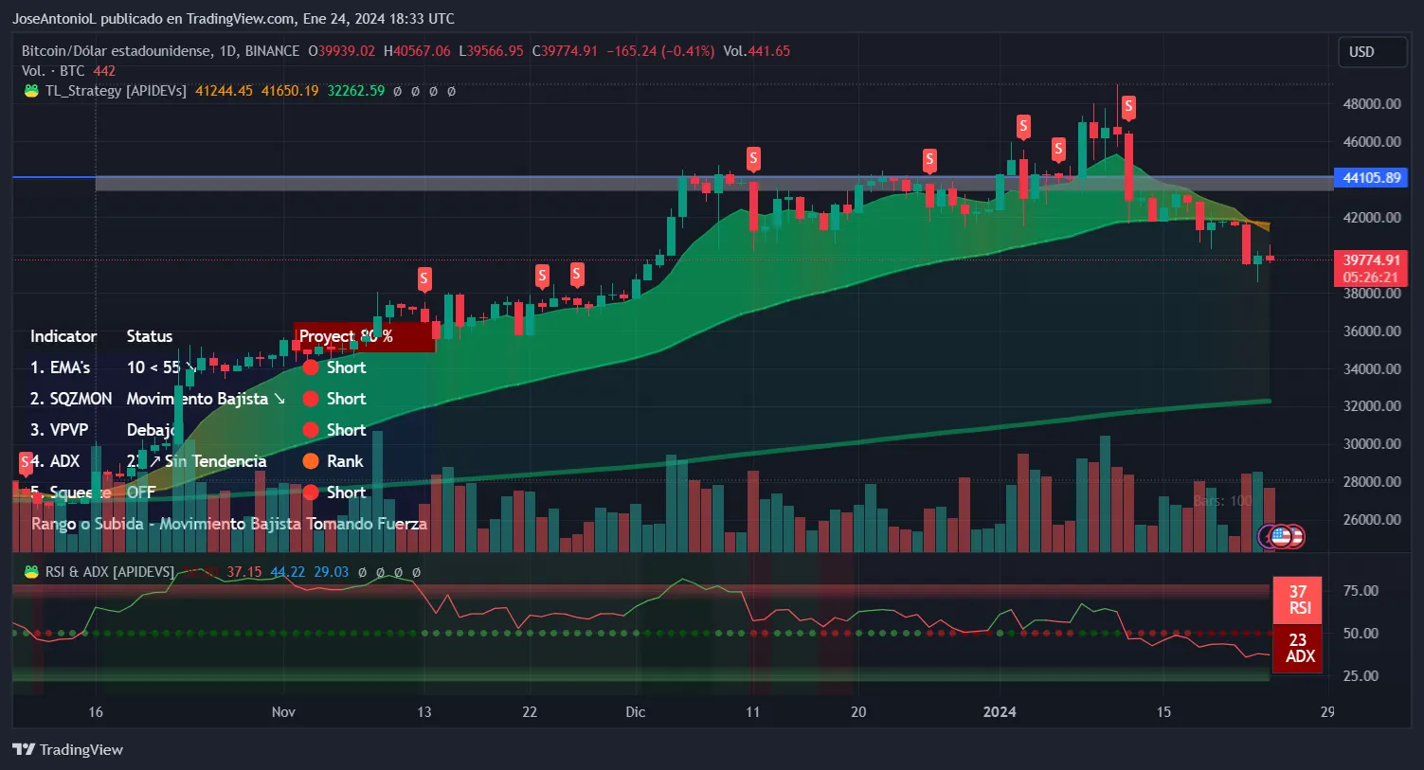Click the frog icon beside RSI & ADX
Viewport: 1424px width, 770px height.
point(31,572)
